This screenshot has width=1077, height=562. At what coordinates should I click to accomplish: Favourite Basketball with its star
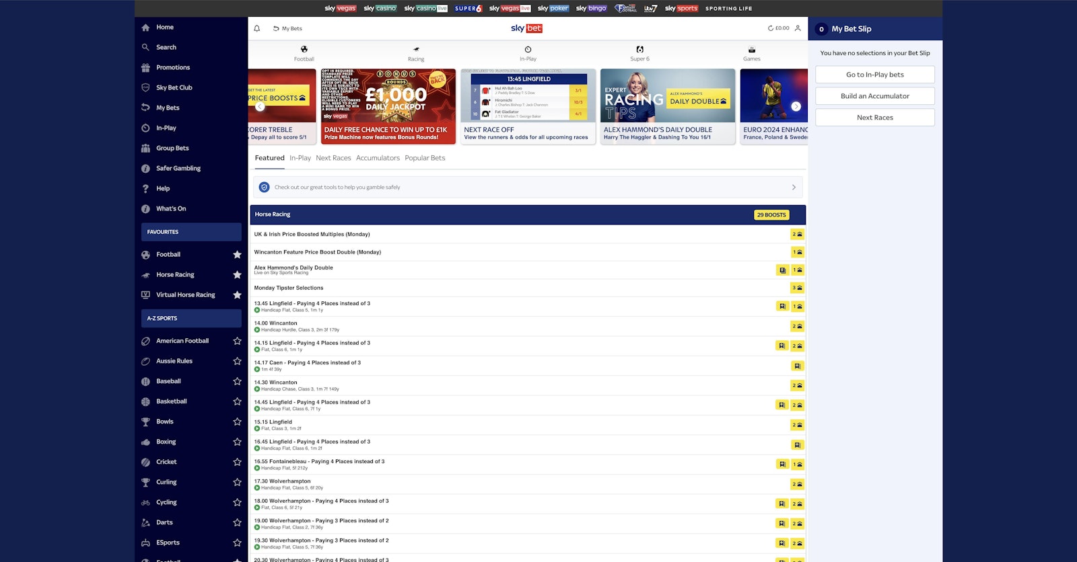(x=237, y=402)
